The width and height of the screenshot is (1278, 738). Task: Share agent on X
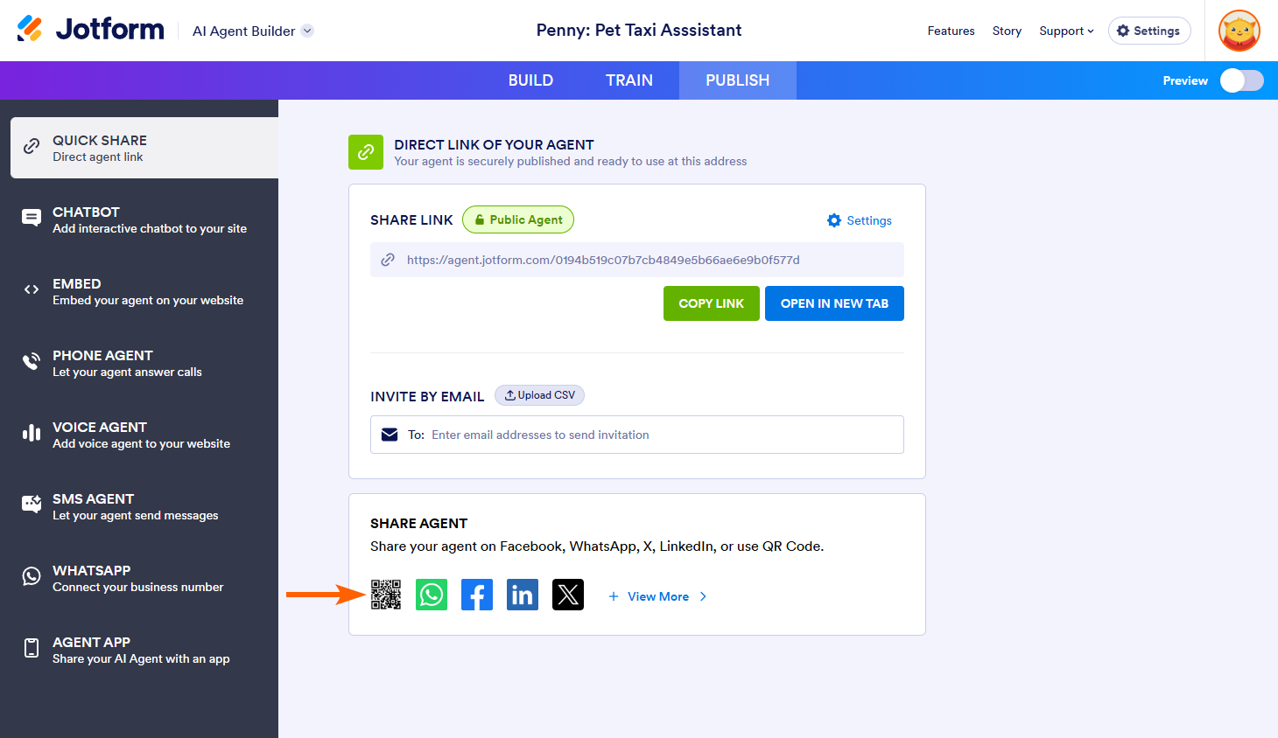[x=568, y=595]
